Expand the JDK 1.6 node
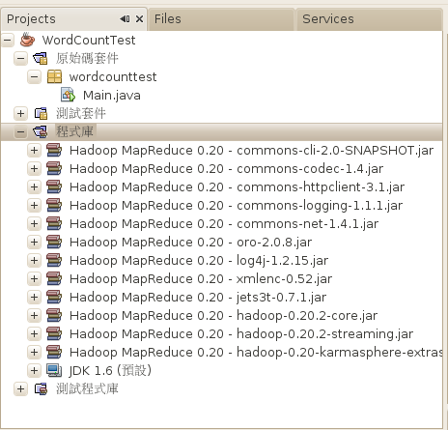 (x=34, y=370)
